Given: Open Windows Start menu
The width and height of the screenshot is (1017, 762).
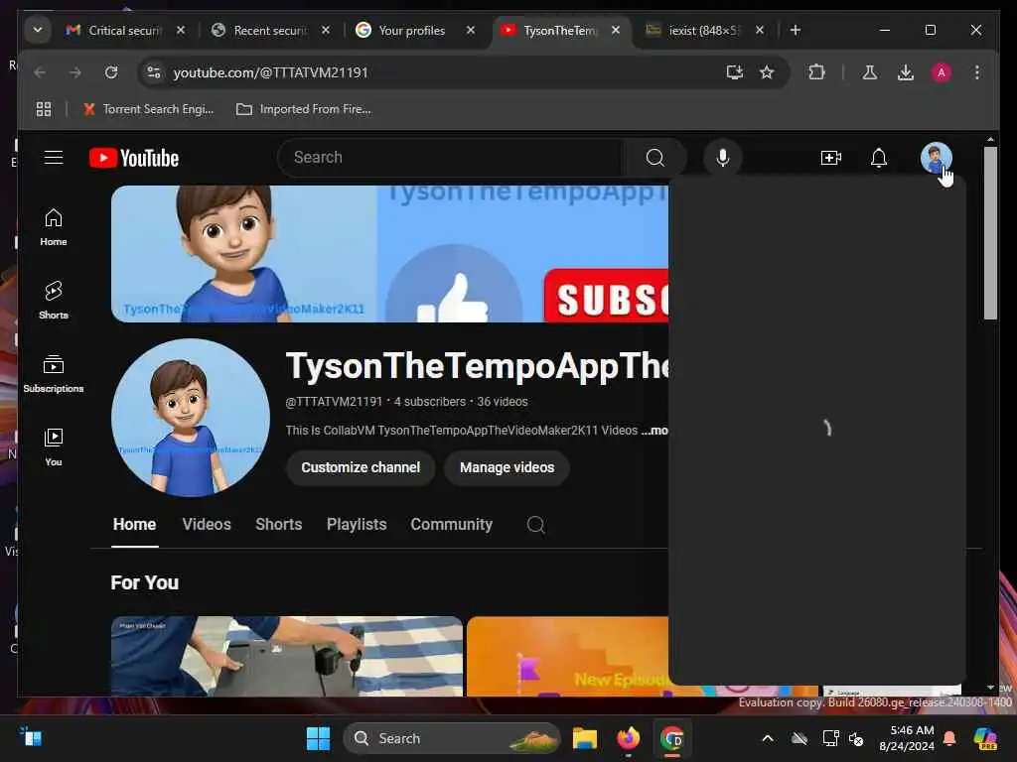Looking at the screenshot, I should click(x=318, y=738).
